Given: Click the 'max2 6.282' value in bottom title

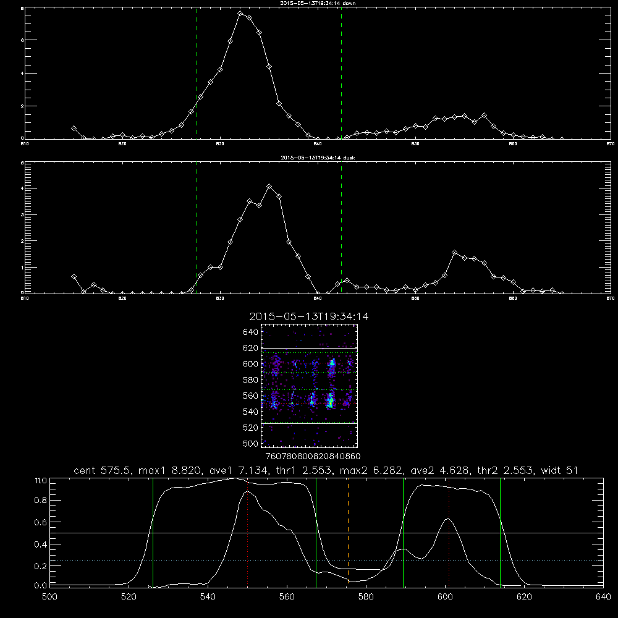Looking at the screenshot, I should [x=371, y=470].
